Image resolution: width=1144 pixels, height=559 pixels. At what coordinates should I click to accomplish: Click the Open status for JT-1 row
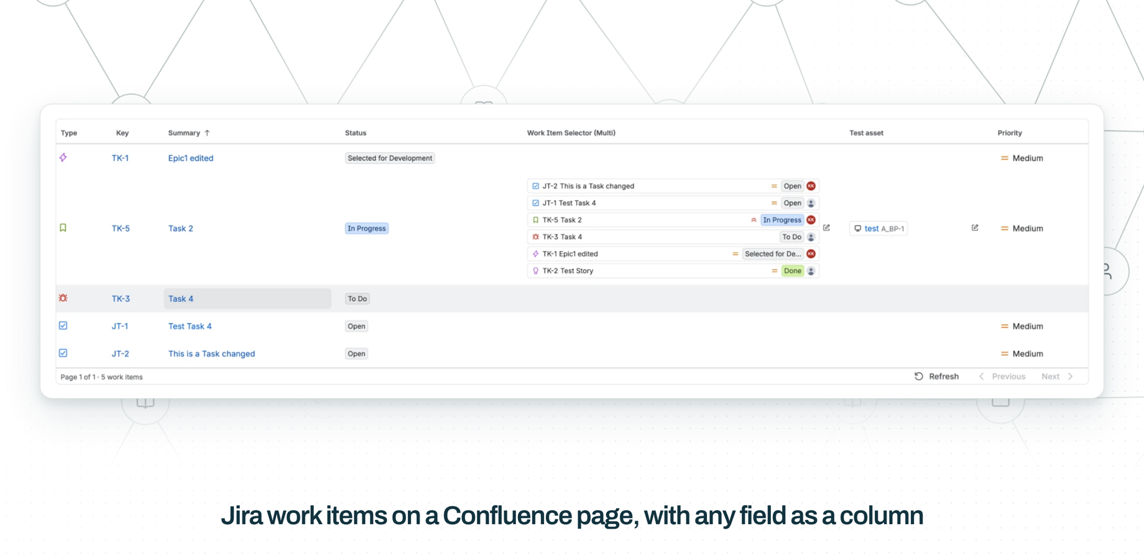click(x=356, y=326)
